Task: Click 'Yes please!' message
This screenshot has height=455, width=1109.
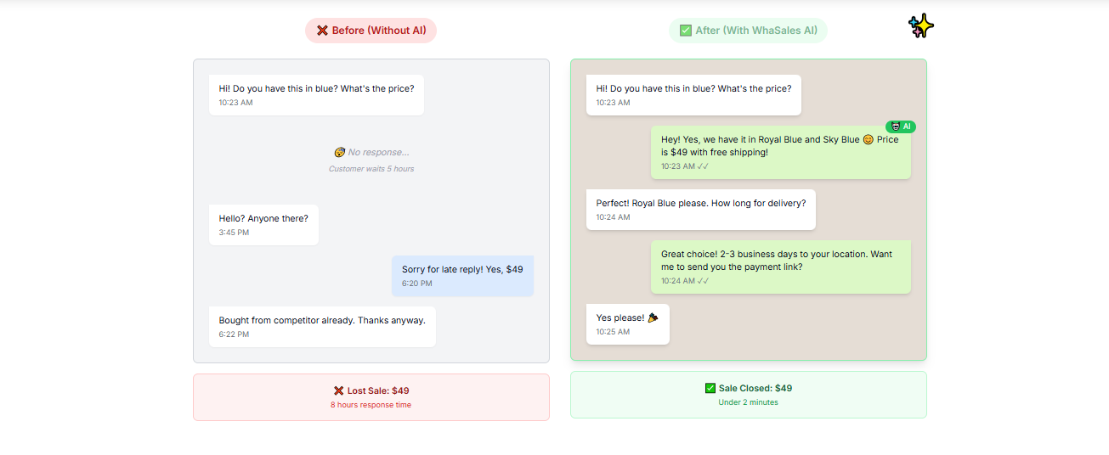Action: [628, 324]
